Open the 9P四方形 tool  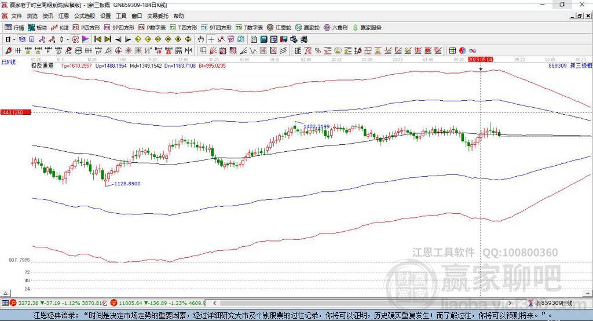click(119, 28)
